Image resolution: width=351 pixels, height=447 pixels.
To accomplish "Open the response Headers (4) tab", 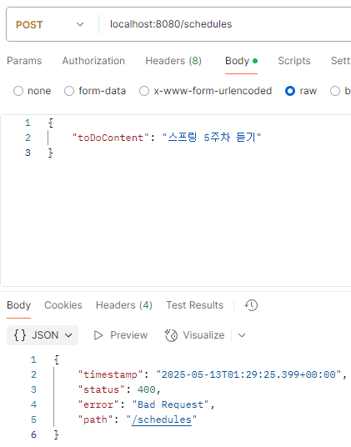I will pyautogui.click(x=124, y=305).
